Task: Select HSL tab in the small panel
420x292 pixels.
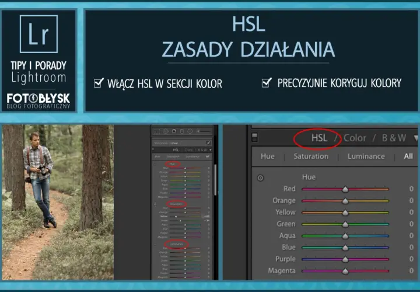Action: click(x=176, y=150)
